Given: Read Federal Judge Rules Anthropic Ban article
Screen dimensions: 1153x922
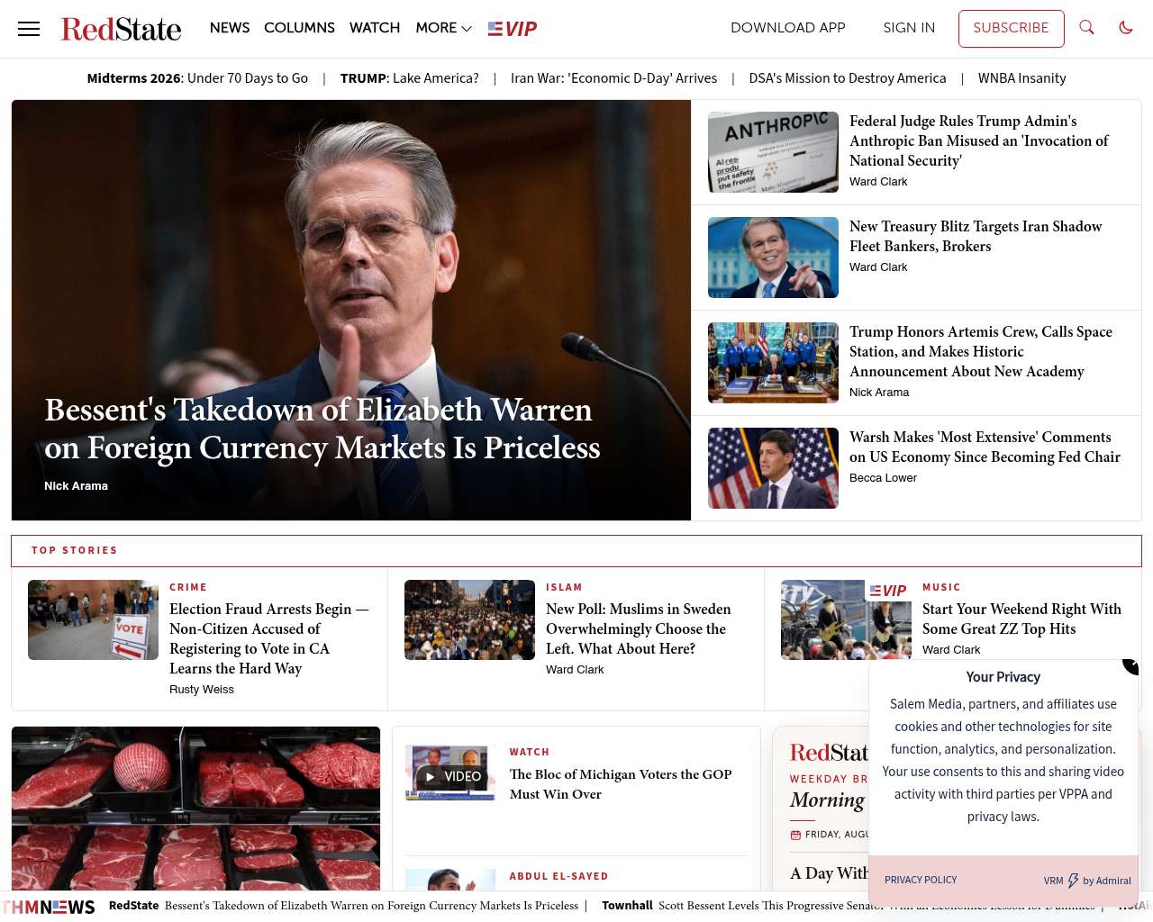Looking at the screenshot, I should (x=979, y=140).
